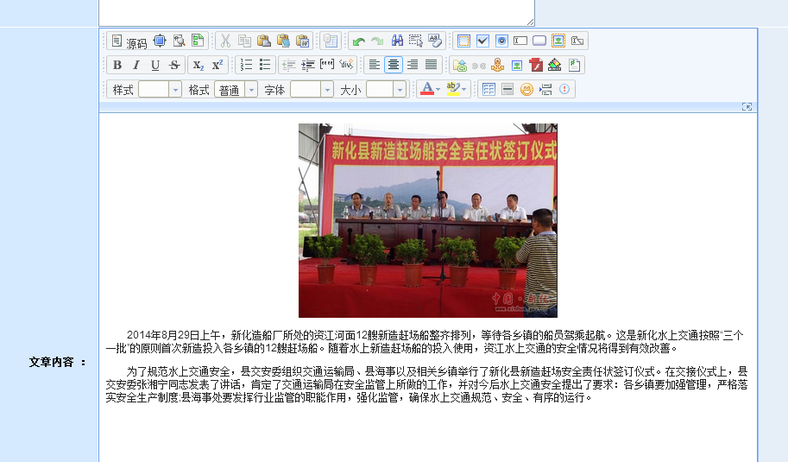Maximize the editor using the corner expand icon
Image resolution: width=788 pixels, height=462 pixels.
pos(747,106)
